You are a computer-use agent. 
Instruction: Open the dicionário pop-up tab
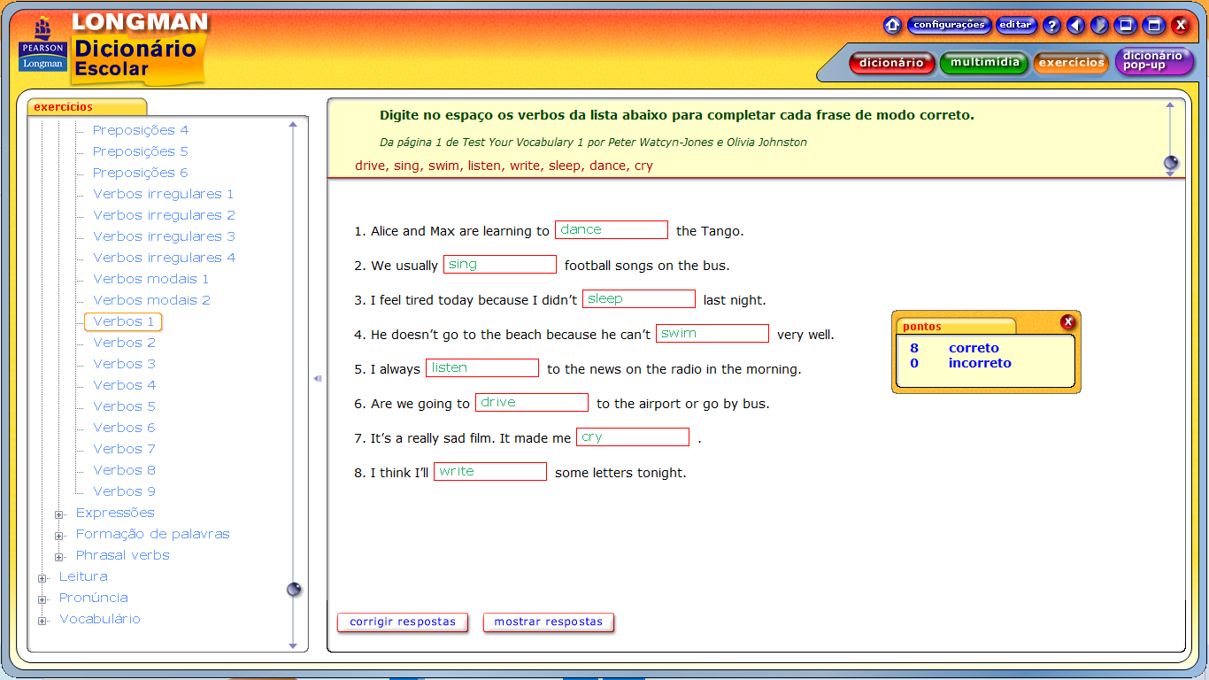click(1153, 61)
